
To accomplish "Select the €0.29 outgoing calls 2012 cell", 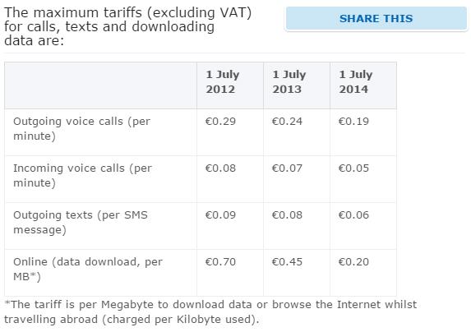I will coord(230,132).
